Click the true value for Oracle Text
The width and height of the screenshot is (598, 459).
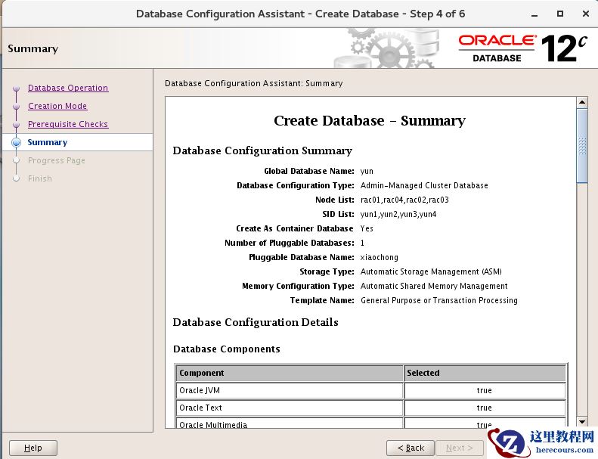click(485, 408)
